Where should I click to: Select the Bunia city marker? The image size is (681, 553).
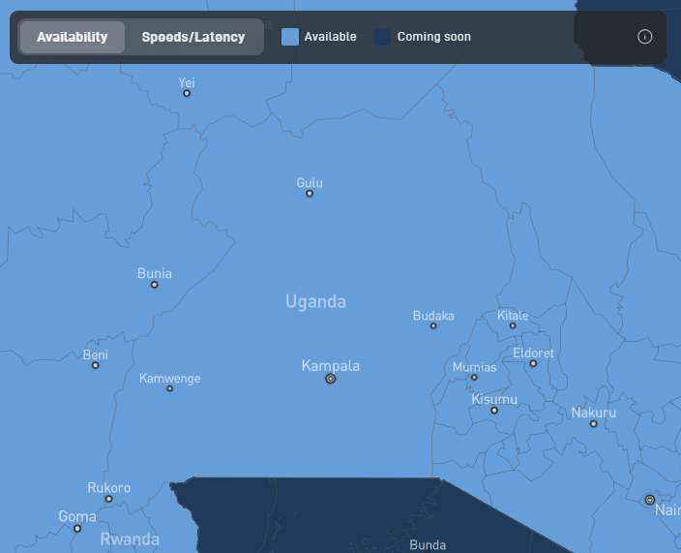[154, 285]
